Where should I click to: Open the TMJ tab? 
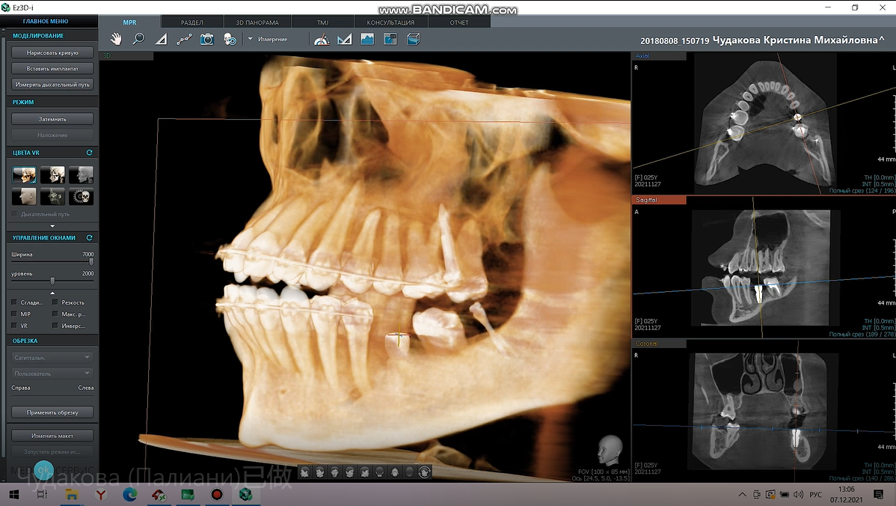(x=322, y=22)
